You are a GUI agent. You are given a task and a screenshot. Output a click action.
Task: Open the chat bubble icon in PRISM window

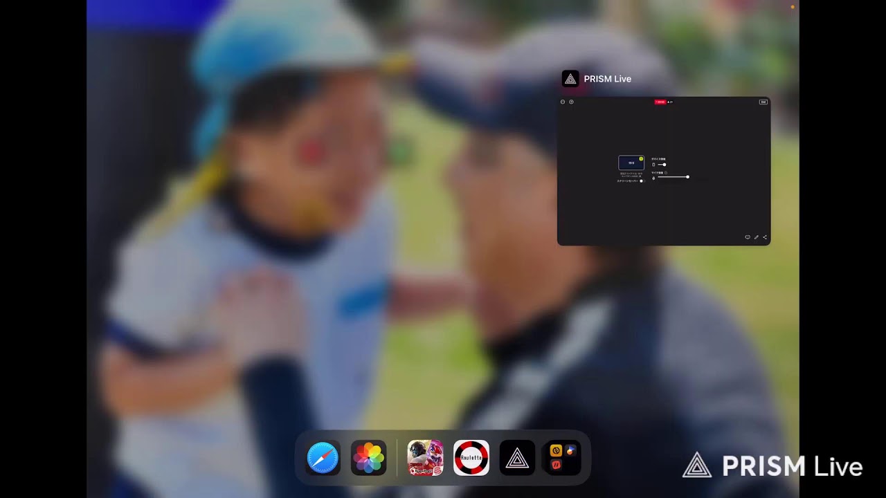(x=748, y=237)
